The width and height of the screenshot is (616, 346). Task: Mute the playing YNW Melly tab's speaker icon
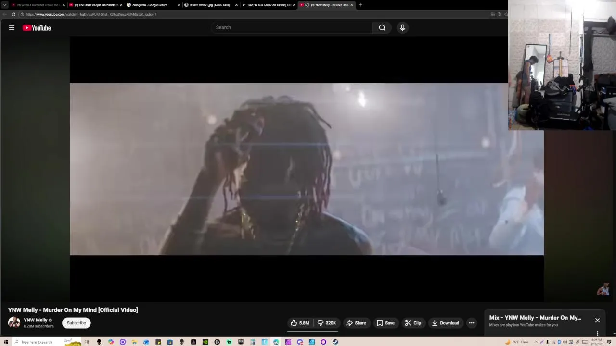307,5
